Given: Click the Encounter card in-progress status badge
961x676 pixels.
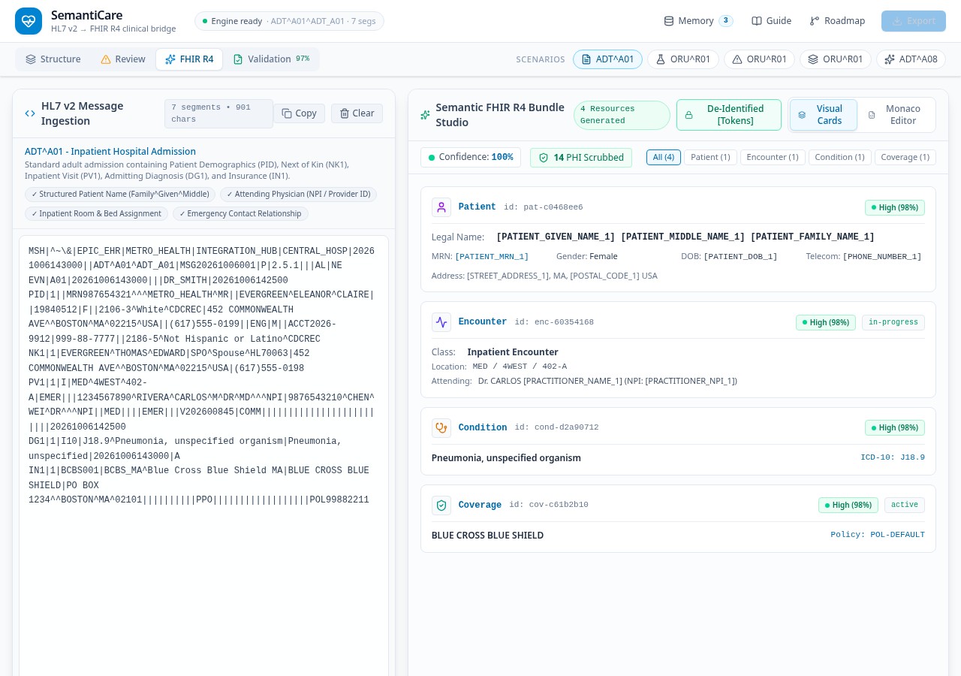Looking at the screenshot, I should pos(893,322).
